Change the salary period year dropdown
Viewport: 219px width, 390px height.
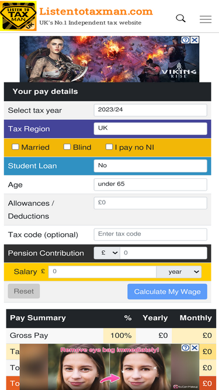click(x=179, y=272)
